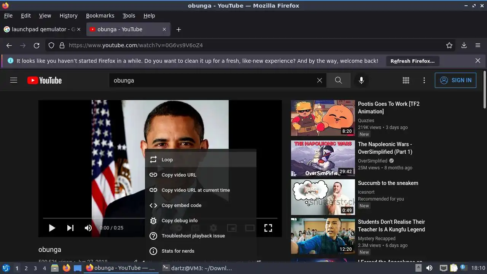Open the History menu
The image size is (487, 274).
click(x=68, y=16)
